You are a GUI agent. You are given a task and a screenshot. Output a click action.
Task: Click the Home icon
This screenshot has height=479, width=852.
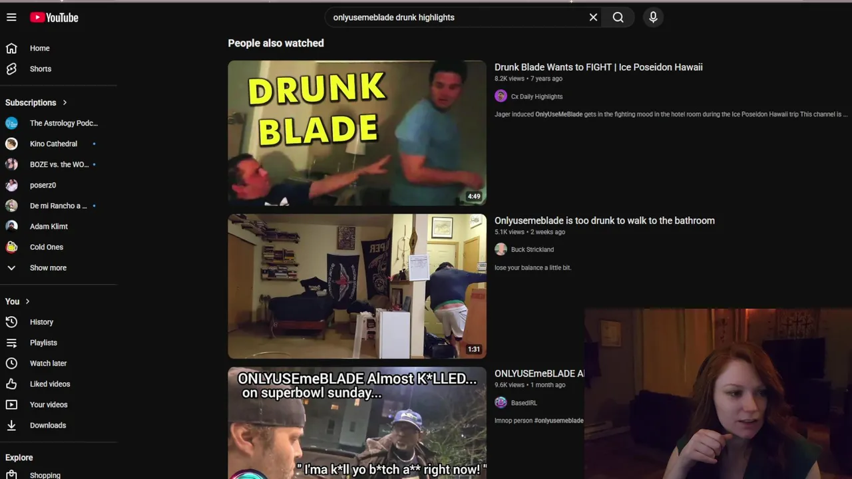11,48
